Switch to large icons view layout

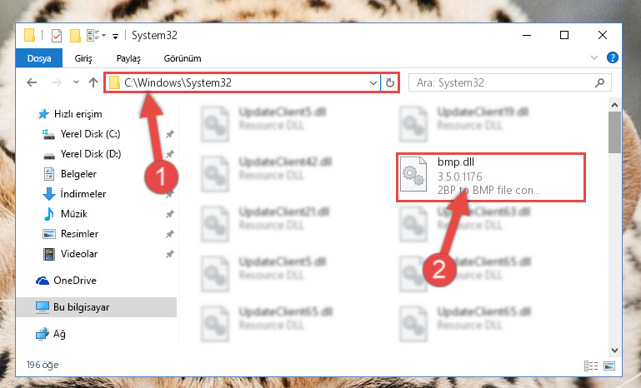coord(609,366)
